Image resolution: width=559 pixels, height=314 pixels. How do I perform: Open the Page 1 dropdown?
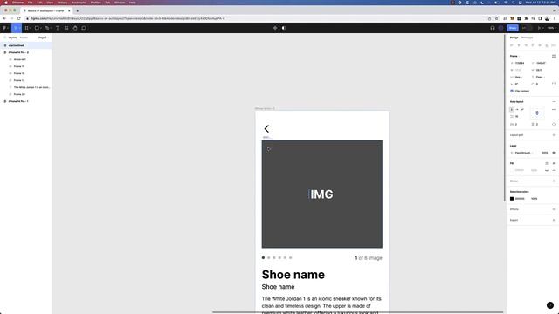pyautogui.click(x=43, y=38)
